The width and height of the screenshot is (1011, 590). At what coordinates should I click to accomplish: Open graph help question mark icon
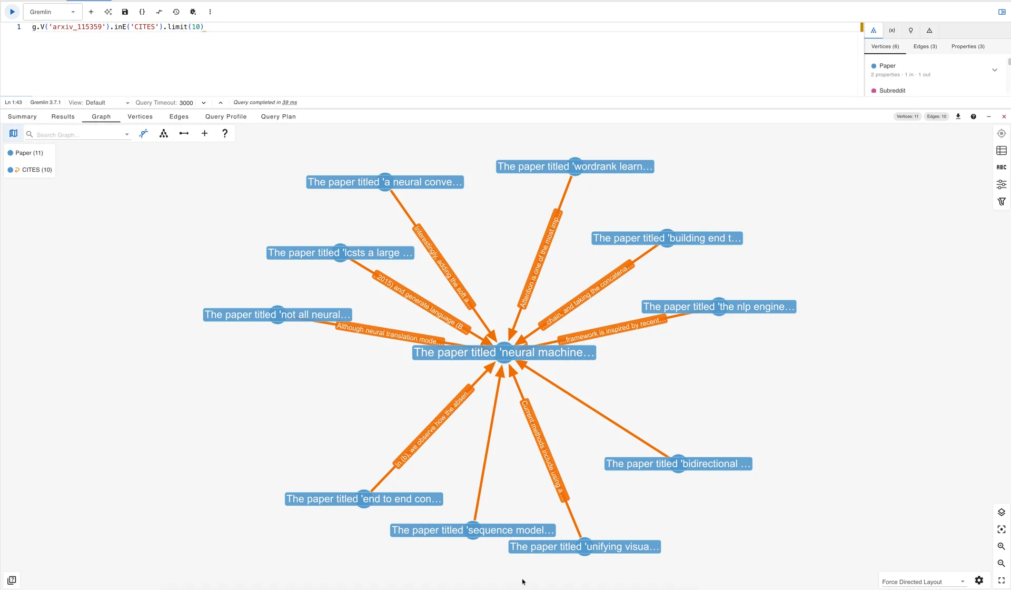(x=225, y=134)
